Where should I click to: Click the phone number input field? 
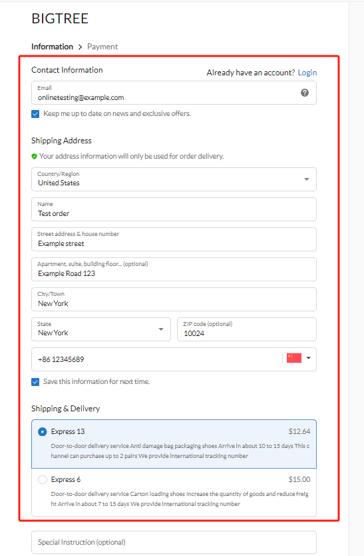pos(156,359)
